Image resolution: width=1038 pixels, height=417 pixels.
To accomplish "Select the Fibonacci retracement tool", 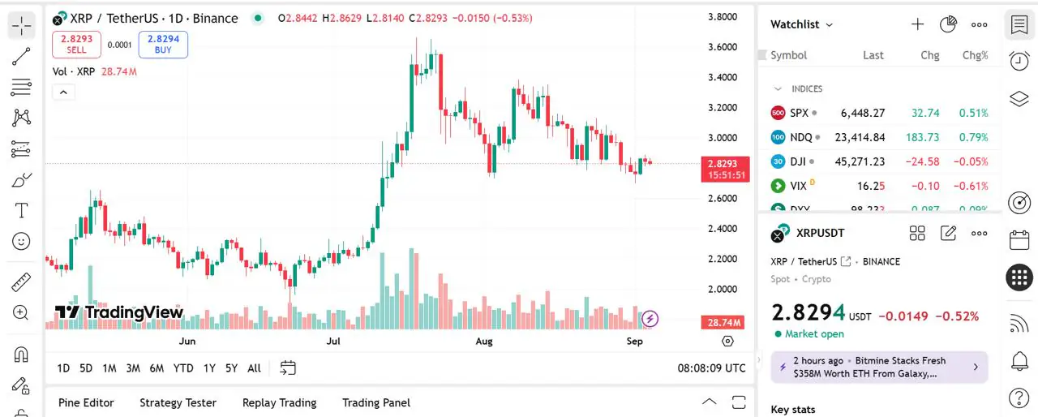I will pyautogui.click(x=21, y=88).
